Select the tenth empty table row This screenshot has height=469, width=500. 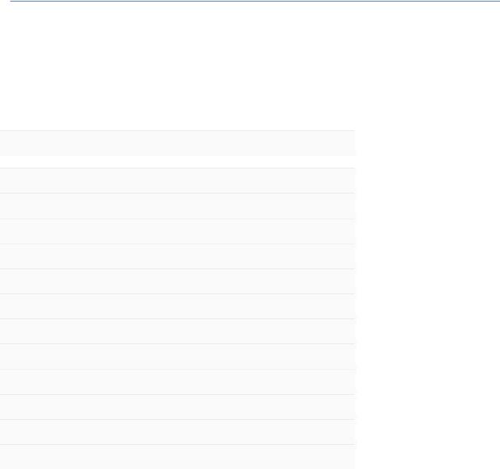point(178,407)
